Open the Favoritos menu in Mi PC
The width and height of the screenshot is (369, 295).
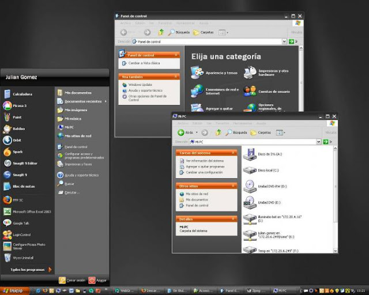(223, 123)
